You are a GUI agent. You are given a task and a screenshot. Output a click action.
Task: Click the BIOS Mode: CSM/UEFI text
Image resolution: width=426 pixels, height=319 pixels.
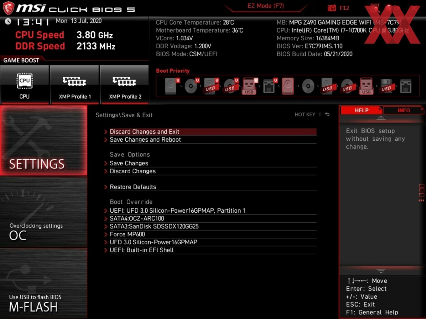[187, 54]
